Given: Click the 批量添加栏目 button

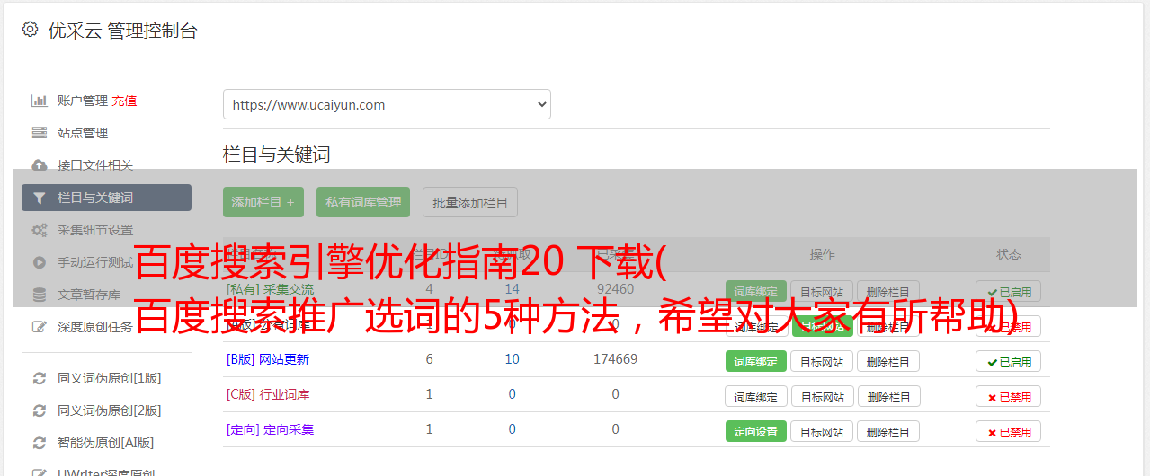Looking at the screenshot, I should 470,202.
